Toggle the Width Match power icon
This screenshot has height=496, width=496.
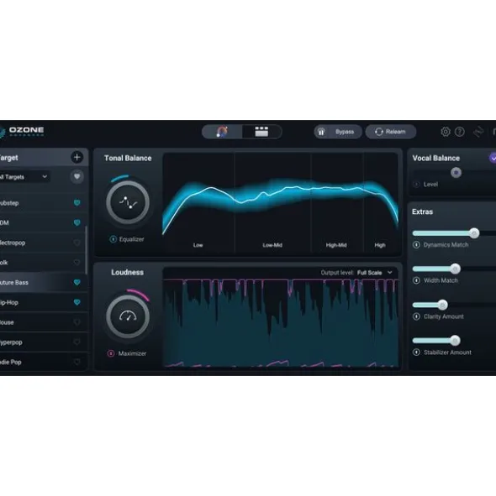(416, 280)
